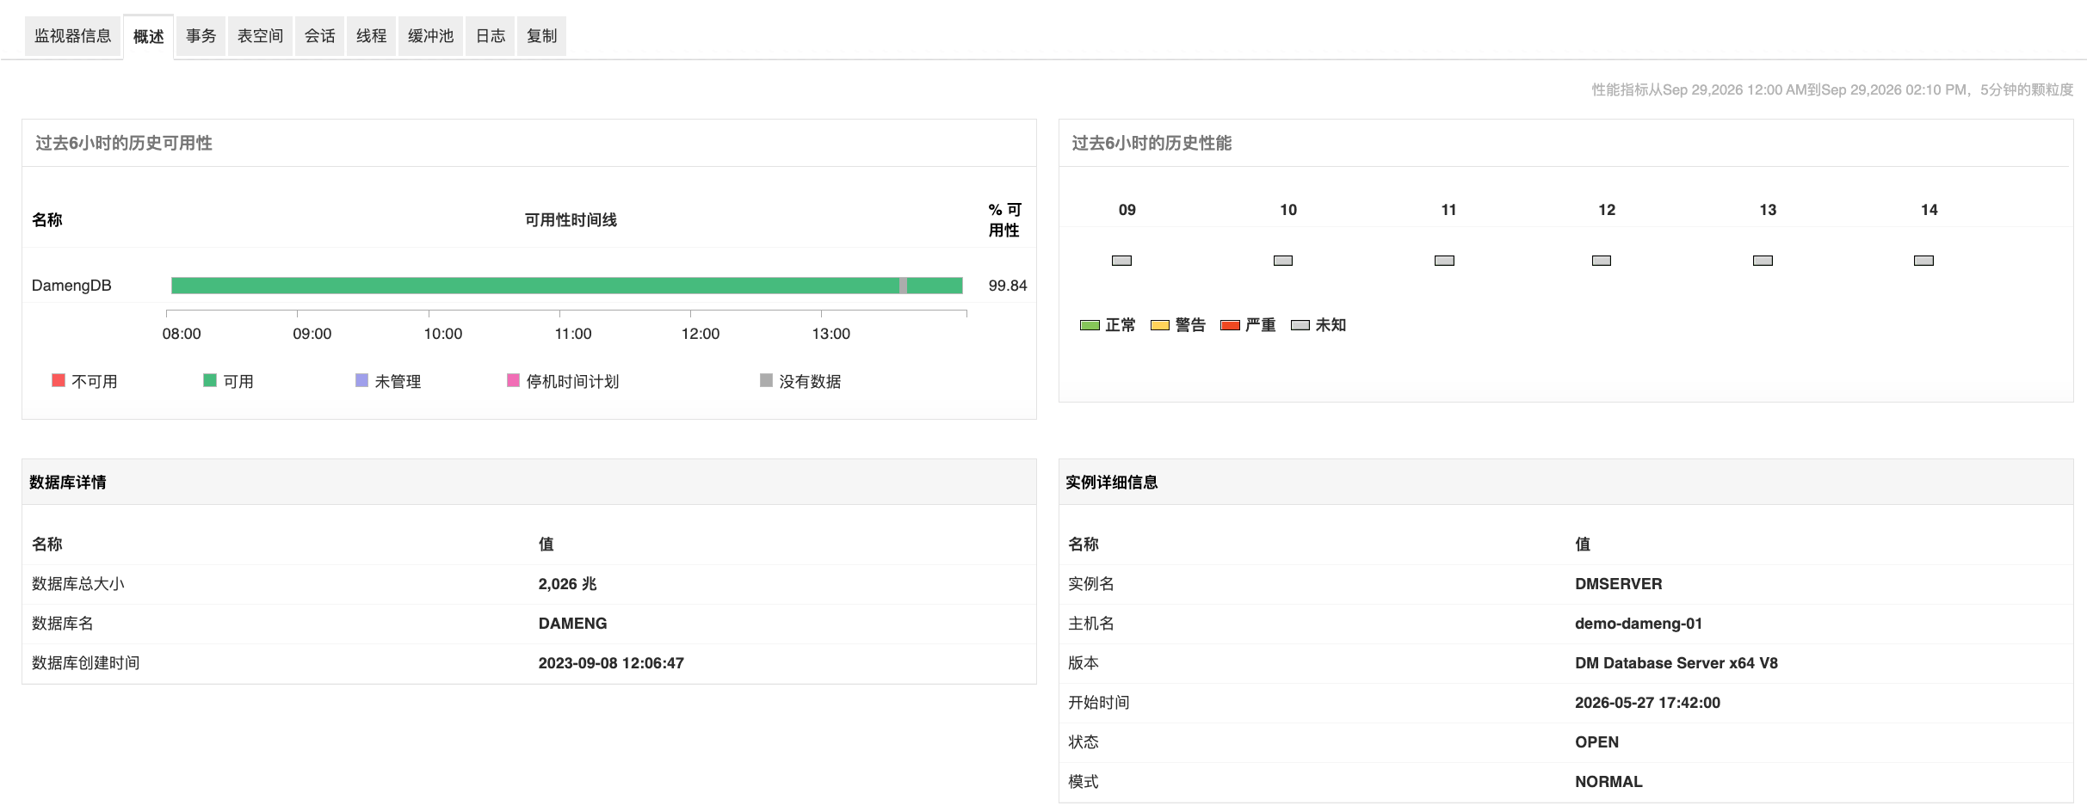Image resolution: width=2087 pixels, height=812 pixels.
Task: Click the DAMENG database name value
Action: [572, 624]
